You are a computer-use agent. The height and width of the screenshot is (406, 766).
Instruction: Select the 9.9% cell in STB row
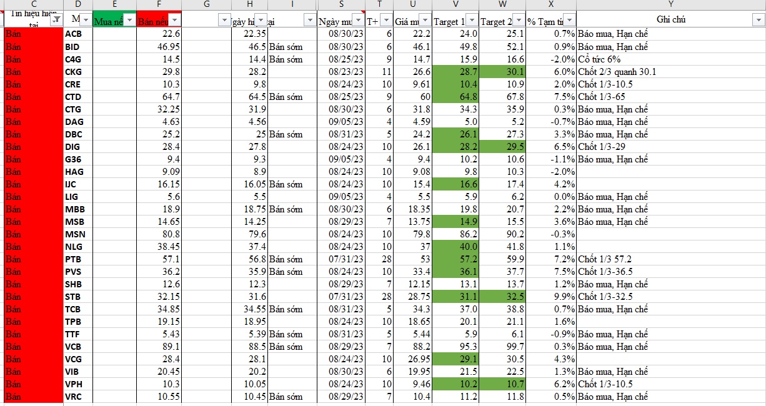tap(551, 297)
